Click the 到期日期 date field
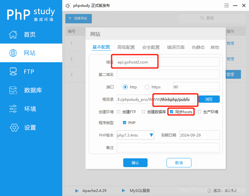 [200, 135]
